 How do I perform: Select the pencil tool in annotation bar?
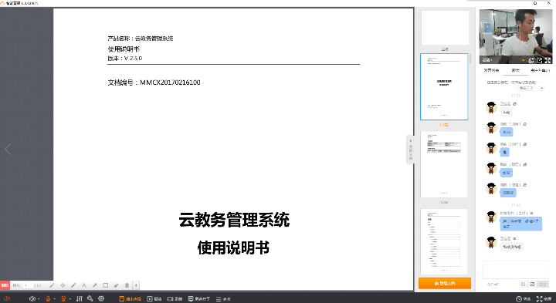pos(73,285)
